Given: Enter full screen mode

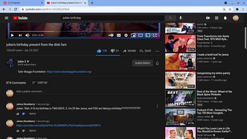Looking at the screenshot, I should coord(155,35).
